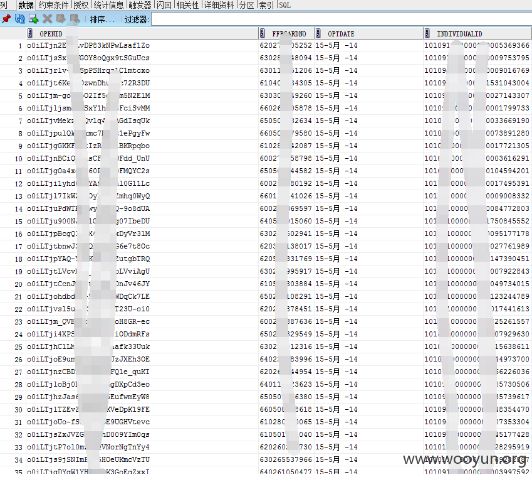Viewport: 532px width, 477px height.
Task: Open the 排序... sort dialog
Action: tap(102, 19)
